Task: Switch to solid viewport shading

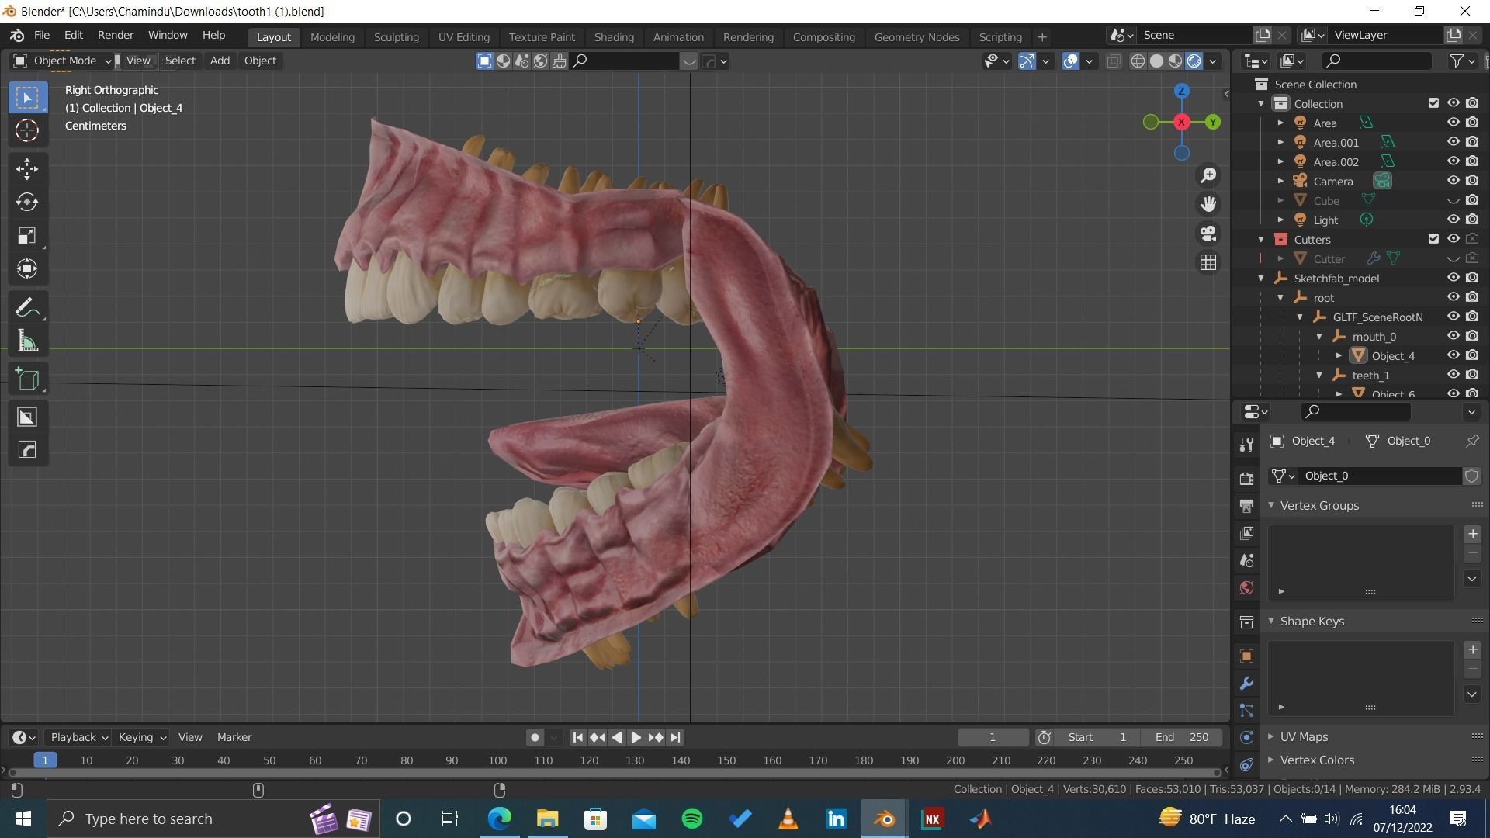Action: 1156,61
